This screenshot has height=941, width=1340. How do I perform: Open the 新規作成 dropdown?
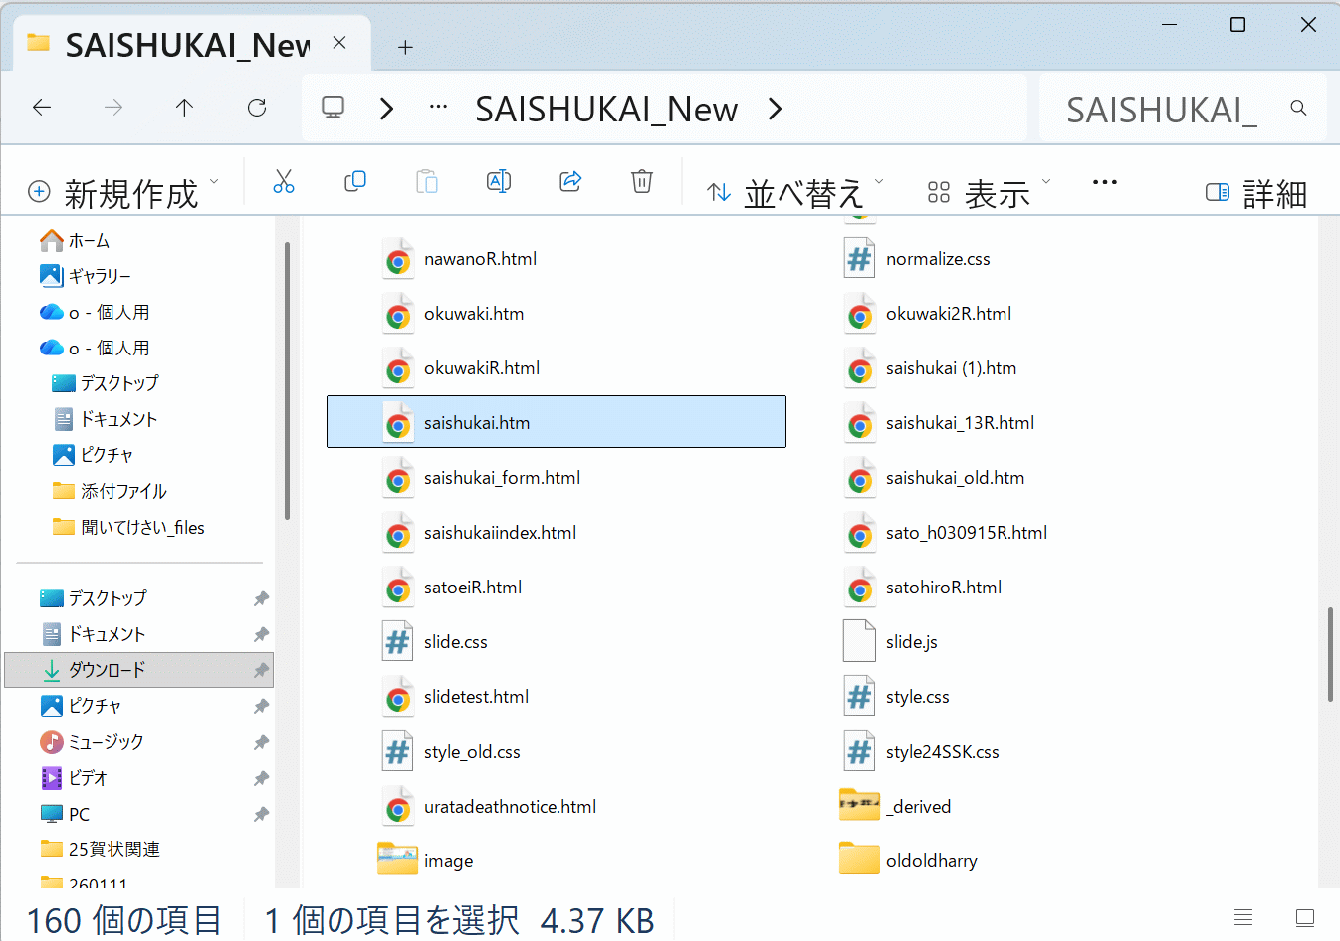point(122,192)
